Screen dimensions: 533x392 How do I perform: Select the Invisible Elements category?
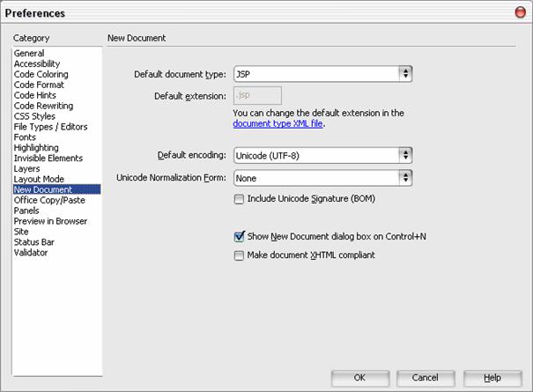pos(48,158)
